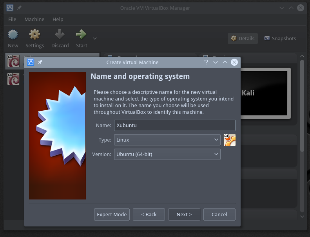The width and height of the screenshot is (310, 237).
Task: Select the second VM icon in list
Action: [x=13, y=79]
